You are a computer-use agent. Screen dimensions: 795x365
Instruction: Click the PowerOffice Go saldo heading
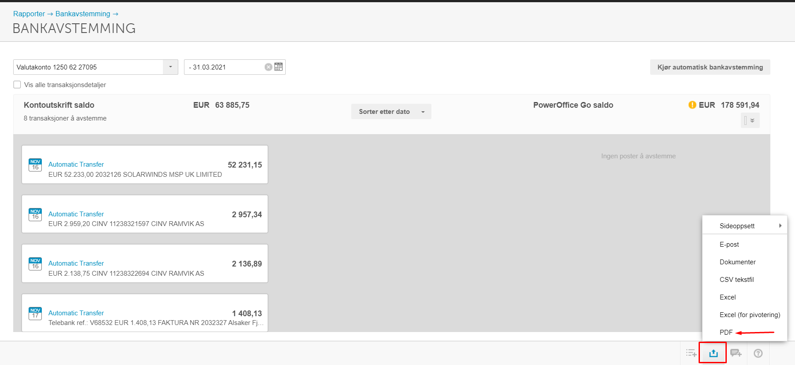[x=573, y=105]
